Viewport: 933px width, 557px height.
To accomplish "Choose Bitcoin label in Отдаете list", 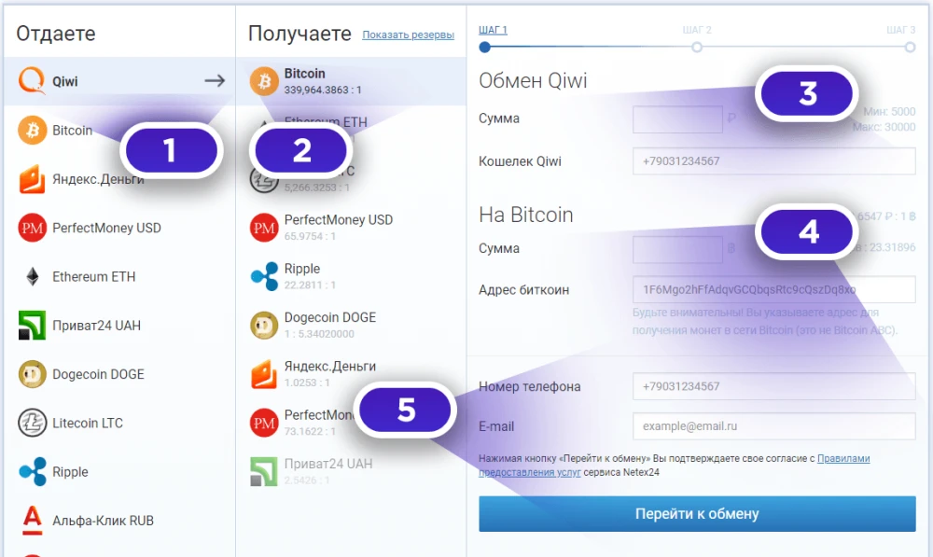I will tap(72, 131).
